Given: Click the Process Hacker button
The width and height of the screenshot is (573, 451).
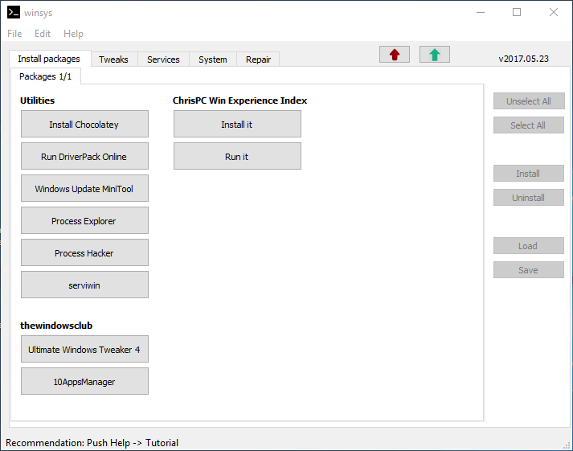Looking at the screenshot, I should pos(84,252).
